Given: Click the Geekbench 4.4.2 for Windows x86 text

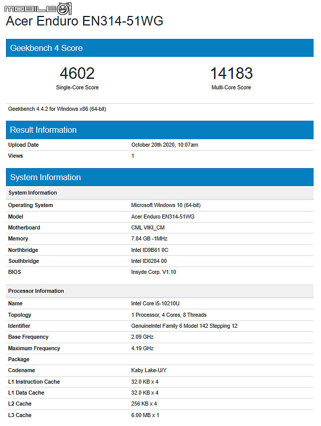Looking at the screenshot, I should point(57,109).
